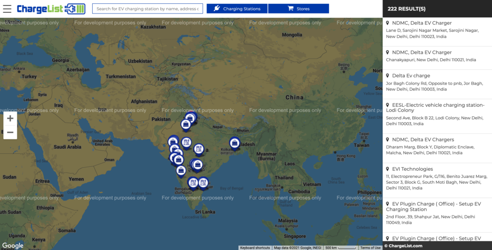This screenshot has height=250, width=492.
Task: Select the topmost store marker in Gujarat cluster
Action: pos(173,142)
